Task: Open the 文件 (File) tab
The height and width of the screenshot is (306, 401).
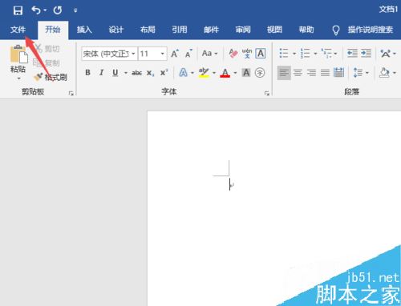Action: click(x=18, y=30)
